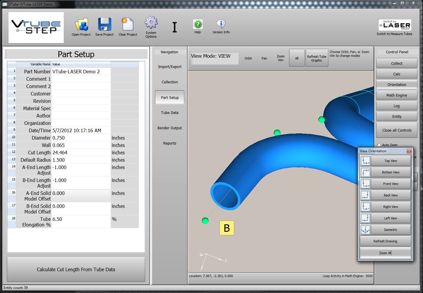
Task: Click the Open Project icon
Action: click(x=81, y=25)
